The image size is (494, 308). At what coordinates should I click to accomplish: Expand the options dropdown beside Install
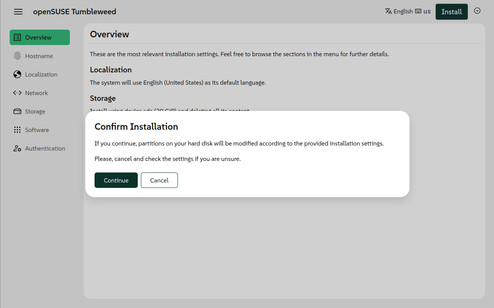pos(477,11)
